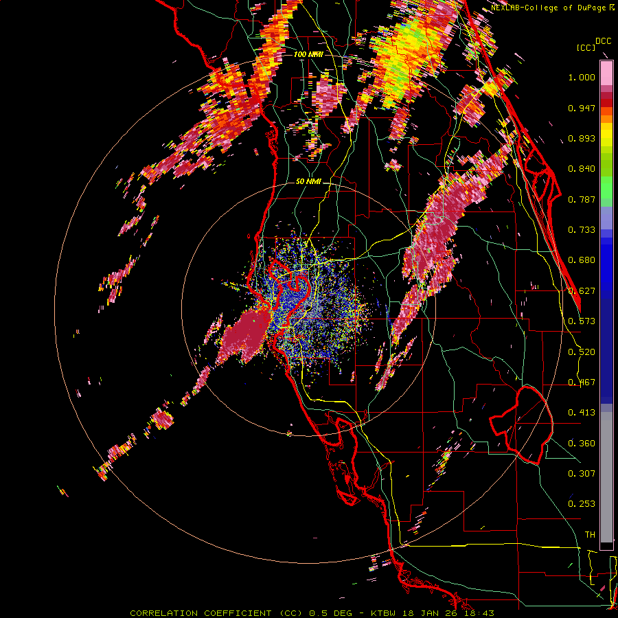Select the bright green color bar segment
Viewport: 618px width, 618px height.
(x=606, y=187)
